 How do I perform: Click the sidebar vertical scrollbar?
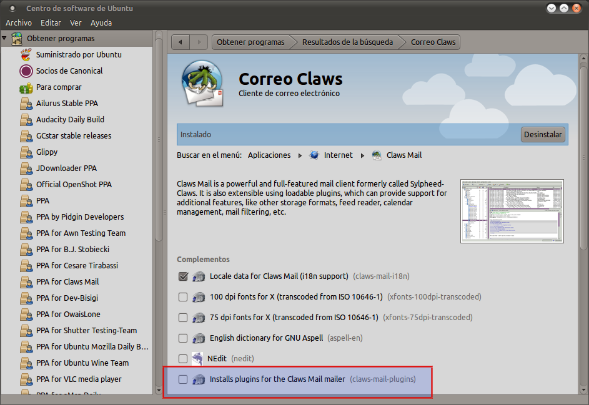click(159, 139)
